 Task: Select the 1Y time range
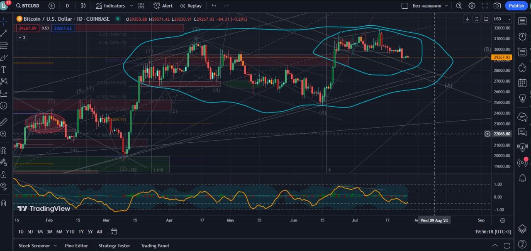coord(81,232)
